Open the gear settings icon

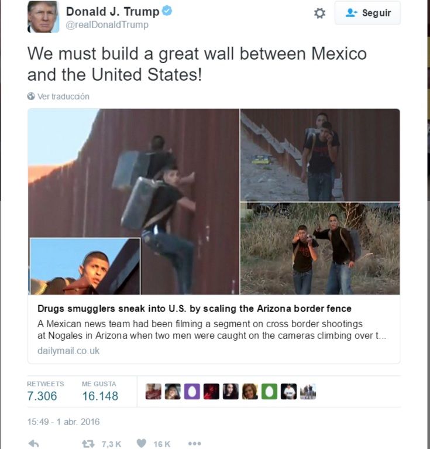pyautogui.click(x=319, y=13)
